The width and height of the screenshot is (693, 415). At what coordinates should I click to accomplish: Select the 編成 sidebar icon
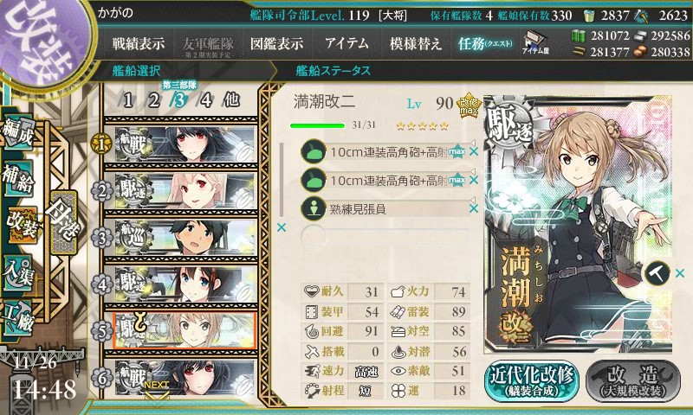pyautogui.click(x=17, y=134)
